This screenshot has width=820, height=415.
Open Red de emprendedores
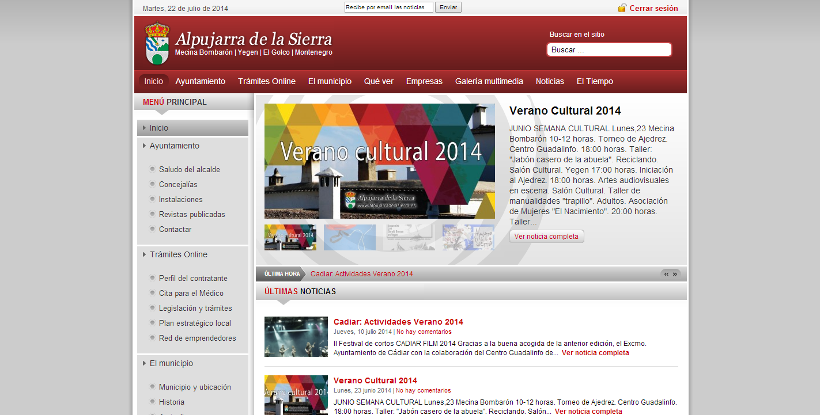(x=198, y=338)
